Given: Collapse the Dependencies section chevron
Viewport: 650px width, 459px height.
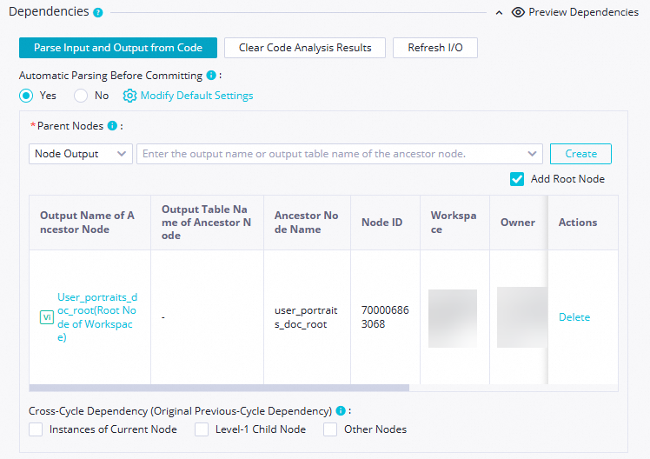Looking at the screenshot, I should pyautogui.click(x=499, y=13).
